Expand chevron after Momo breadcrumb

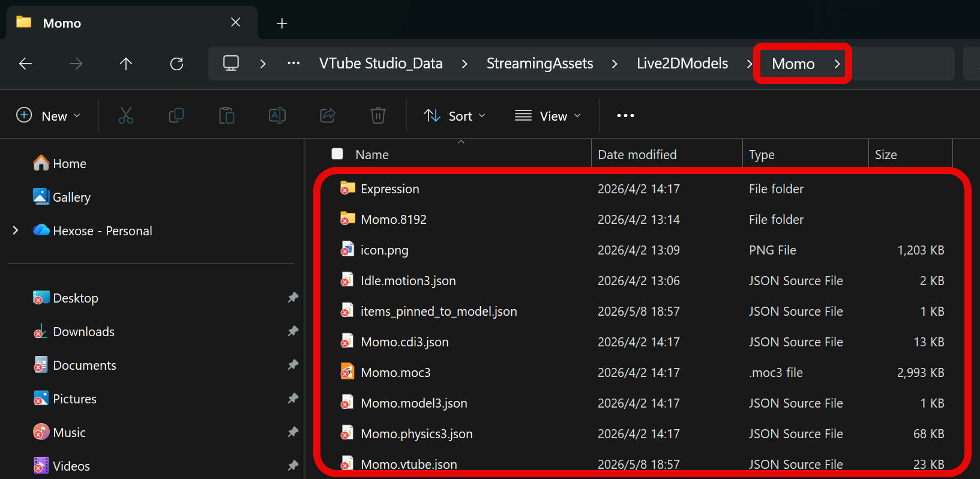pyautogui.click(x=837, y=64)
